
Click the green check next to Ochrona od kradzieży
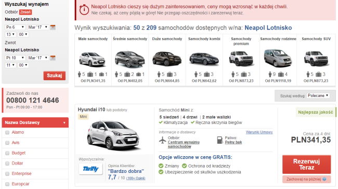pyautogui.click(x=184, y=166)
